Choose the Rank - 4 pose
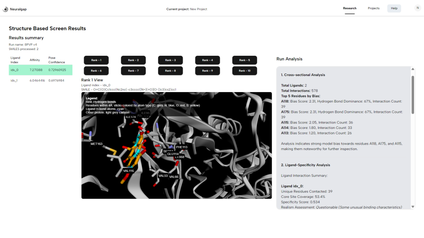The width and height of the screenshot is (424, 238). click(x=207, y=60)
